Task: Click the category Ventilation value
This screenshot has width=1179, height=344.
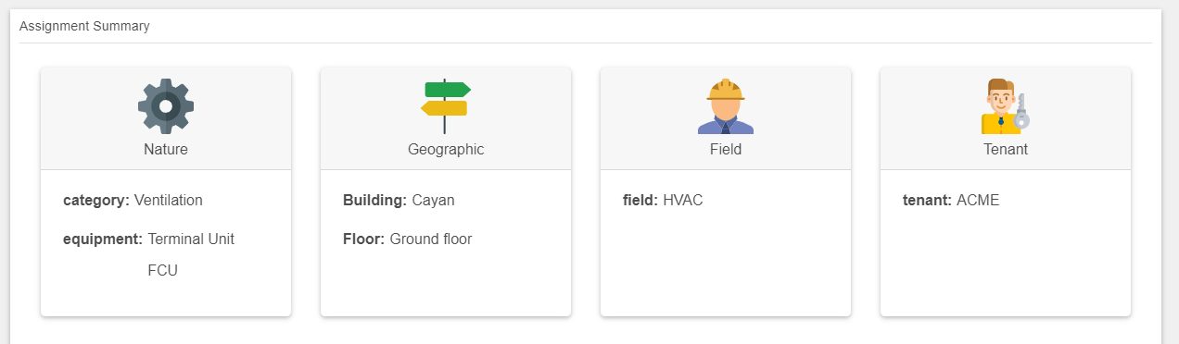Action: [x=169, y=200]
